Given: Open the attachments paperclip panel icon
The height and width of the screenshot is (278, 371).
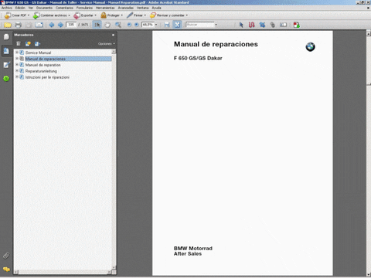Looking at the screenshot, I should pos(6,256).
